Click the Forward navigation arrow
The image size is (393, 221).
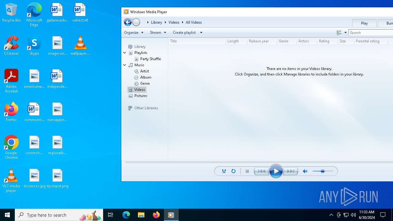[136, 22]
